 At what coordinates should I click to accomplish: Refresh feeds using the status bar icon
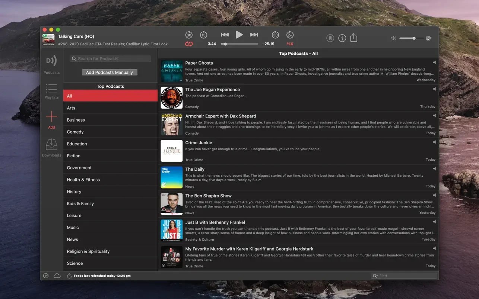point(69,276)
